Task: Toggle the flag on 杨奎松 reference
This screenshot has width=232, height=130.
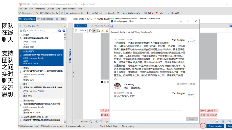Action: pyautogui.click(x=20, y=68)
